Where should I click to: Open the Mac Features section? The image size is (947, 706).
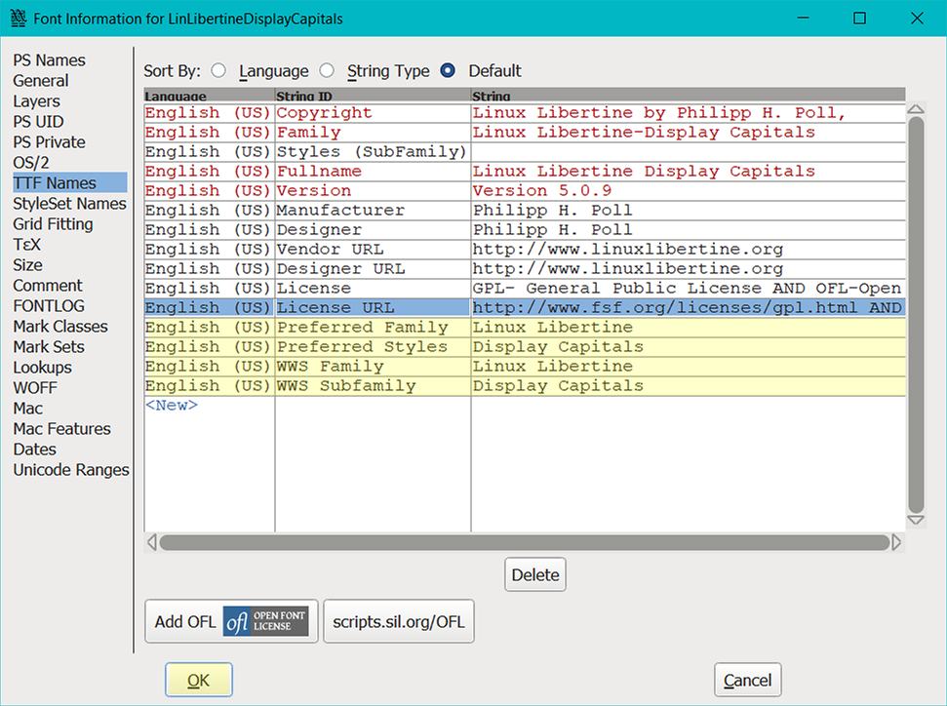tap(62, 429)
